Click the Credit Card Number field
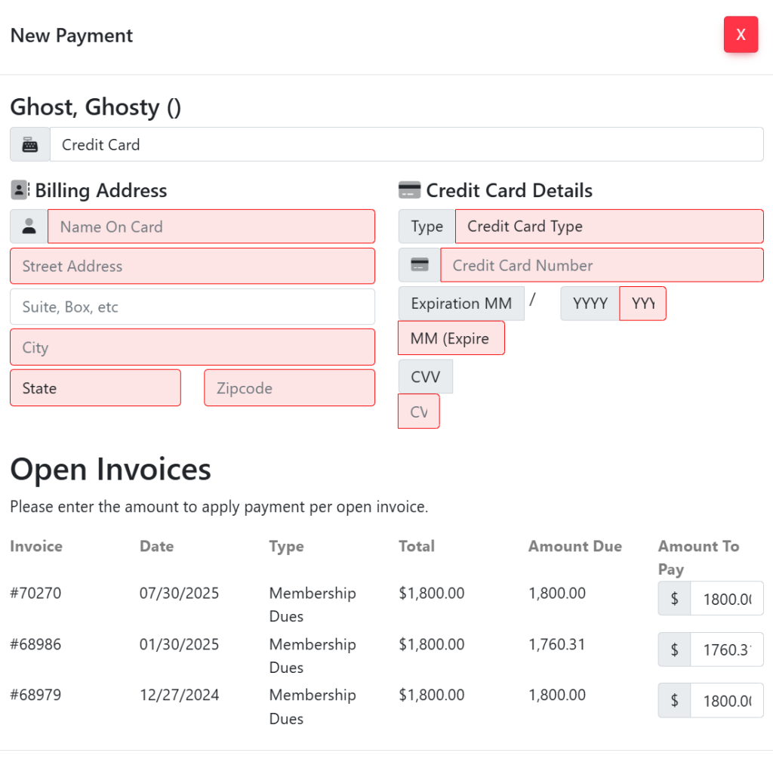Image resolution: width=773 pixels, height=762 pixels. (602, 265)
